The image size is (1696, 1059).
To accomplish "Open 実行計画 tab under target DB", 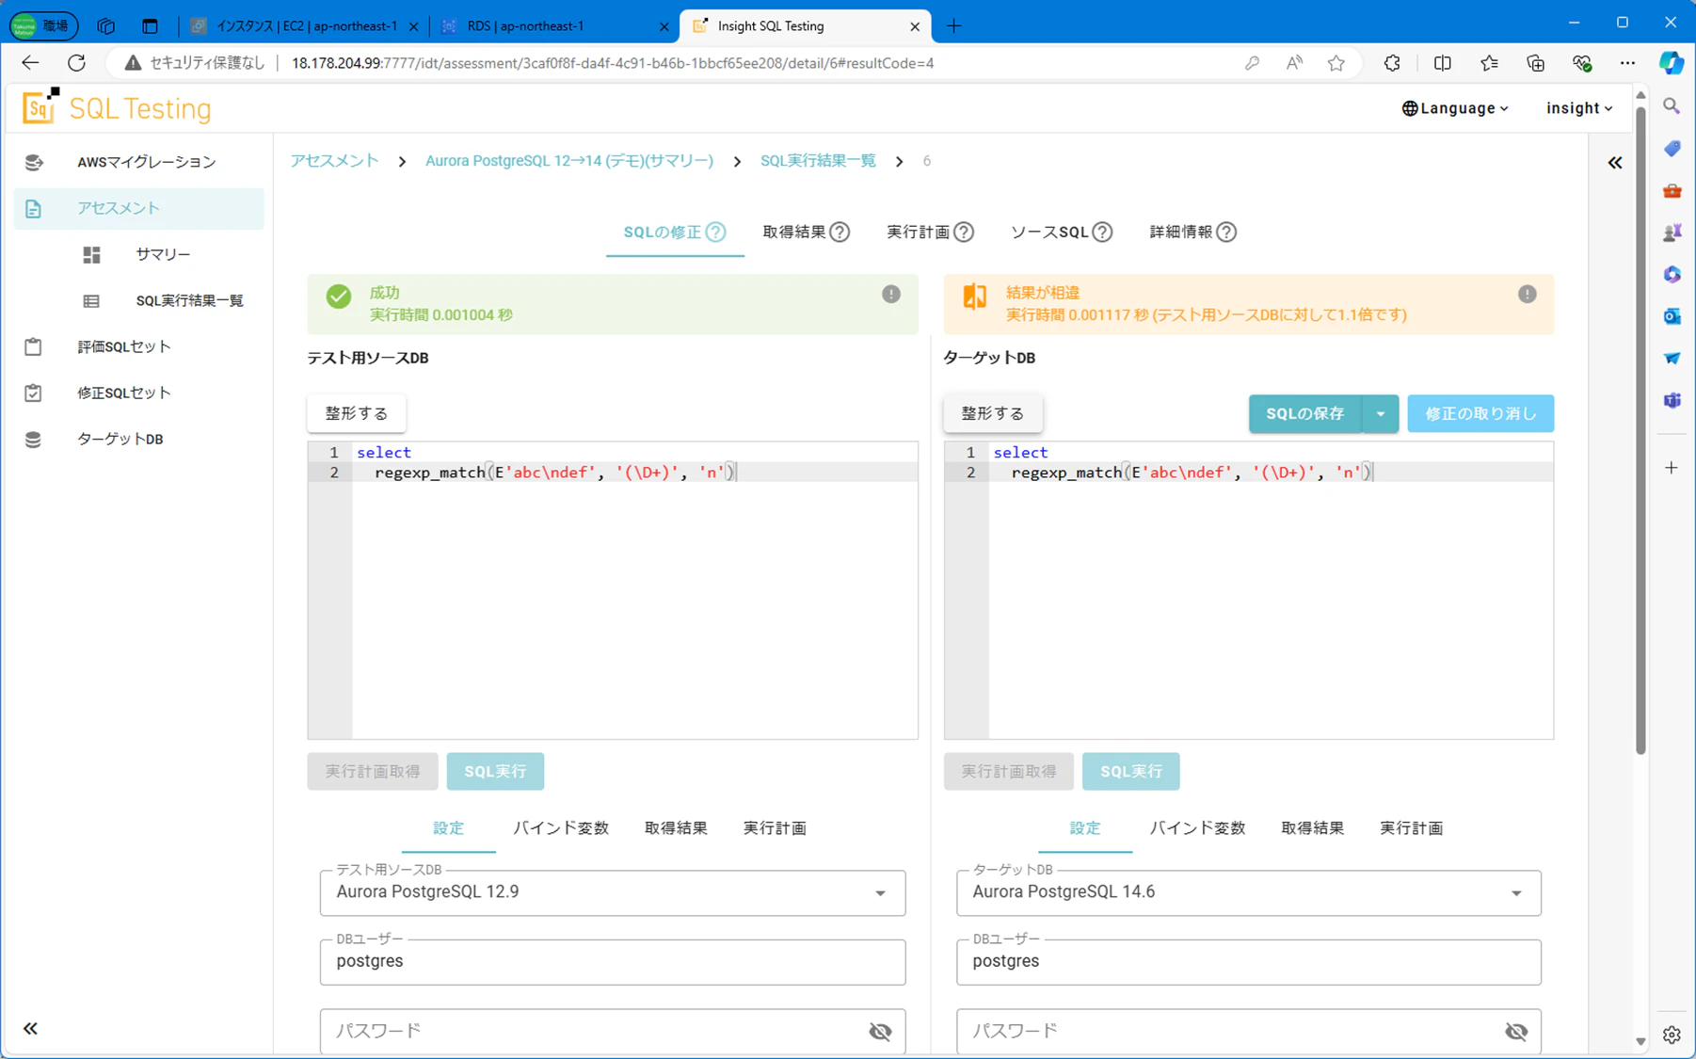I will 1411,828.
